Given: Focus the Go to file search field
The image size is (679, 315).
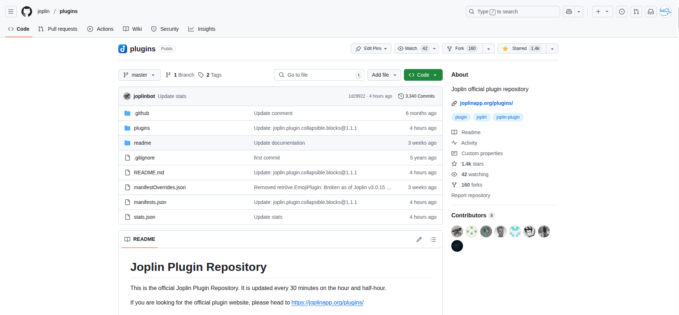Looking at the screenshot, I should (x=319, y=75).
